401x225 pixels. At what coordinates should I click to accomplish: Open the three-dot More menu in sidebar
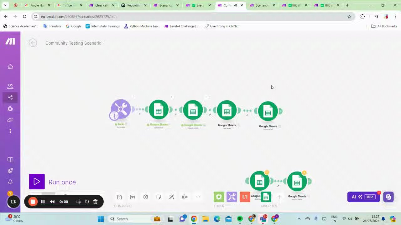(10, 131)
